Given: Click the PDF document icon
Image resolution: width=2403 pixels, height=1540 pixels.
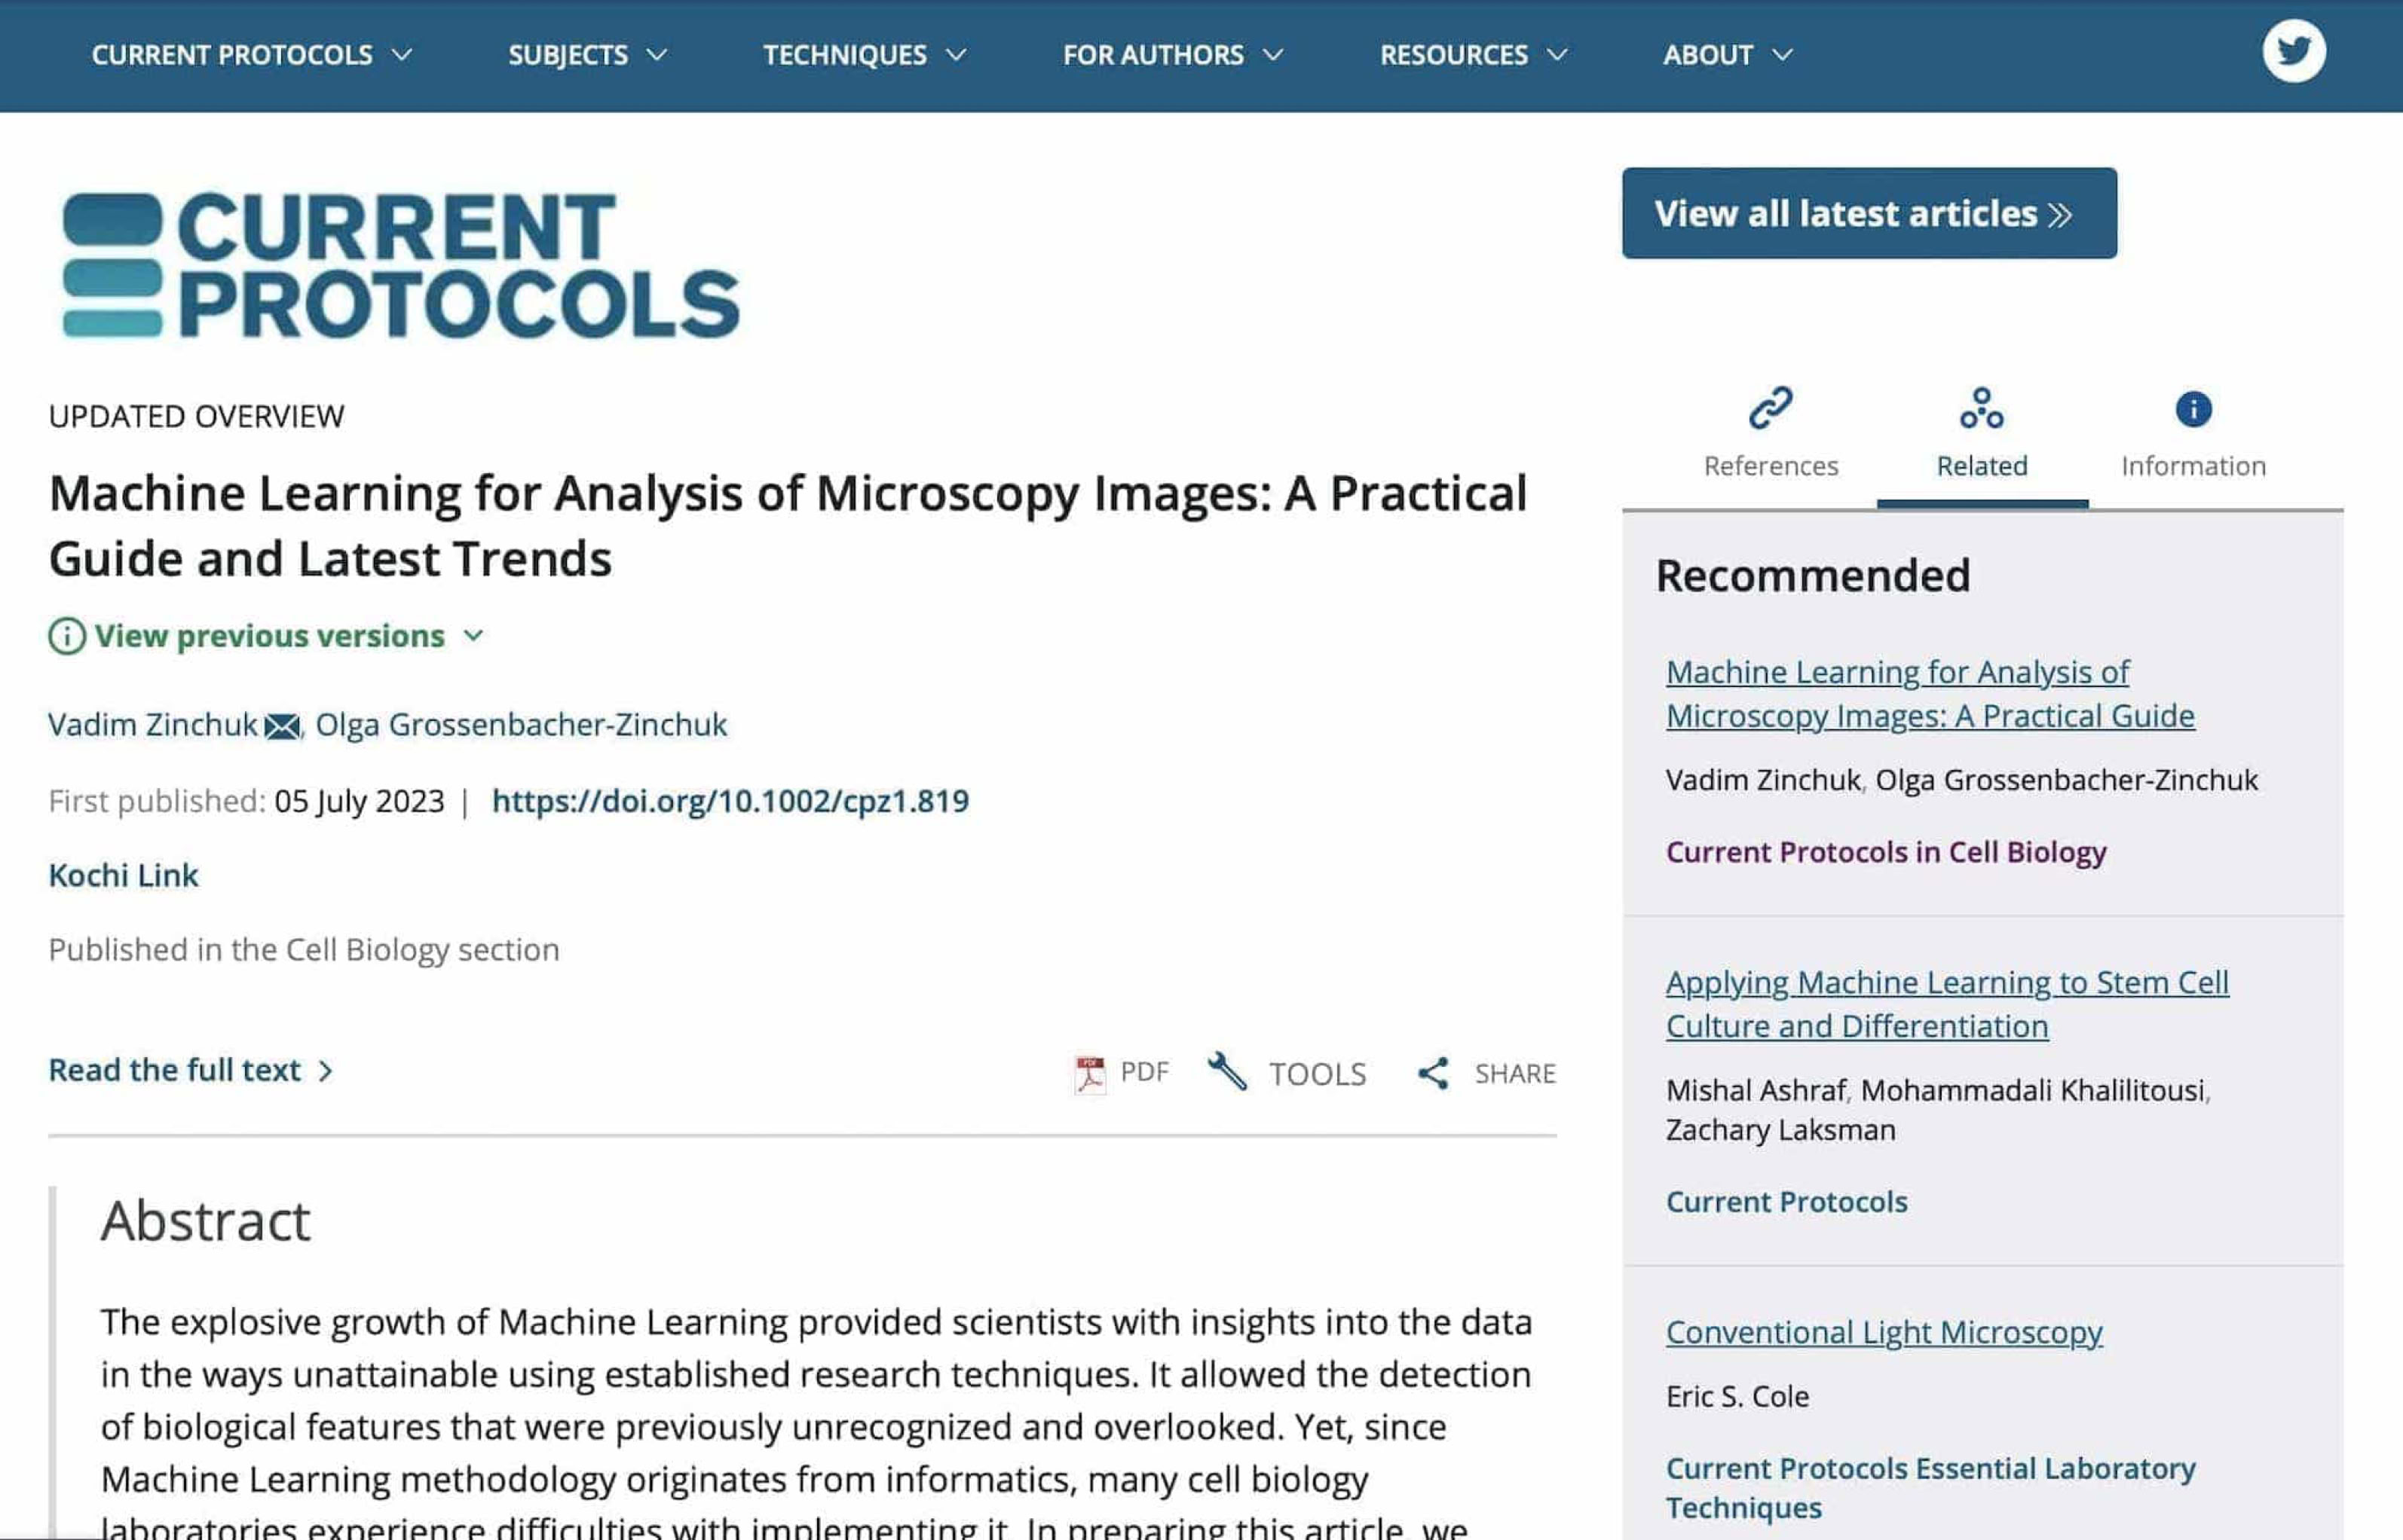Looking at the screenshot, I should [x=1089, y=1075].
